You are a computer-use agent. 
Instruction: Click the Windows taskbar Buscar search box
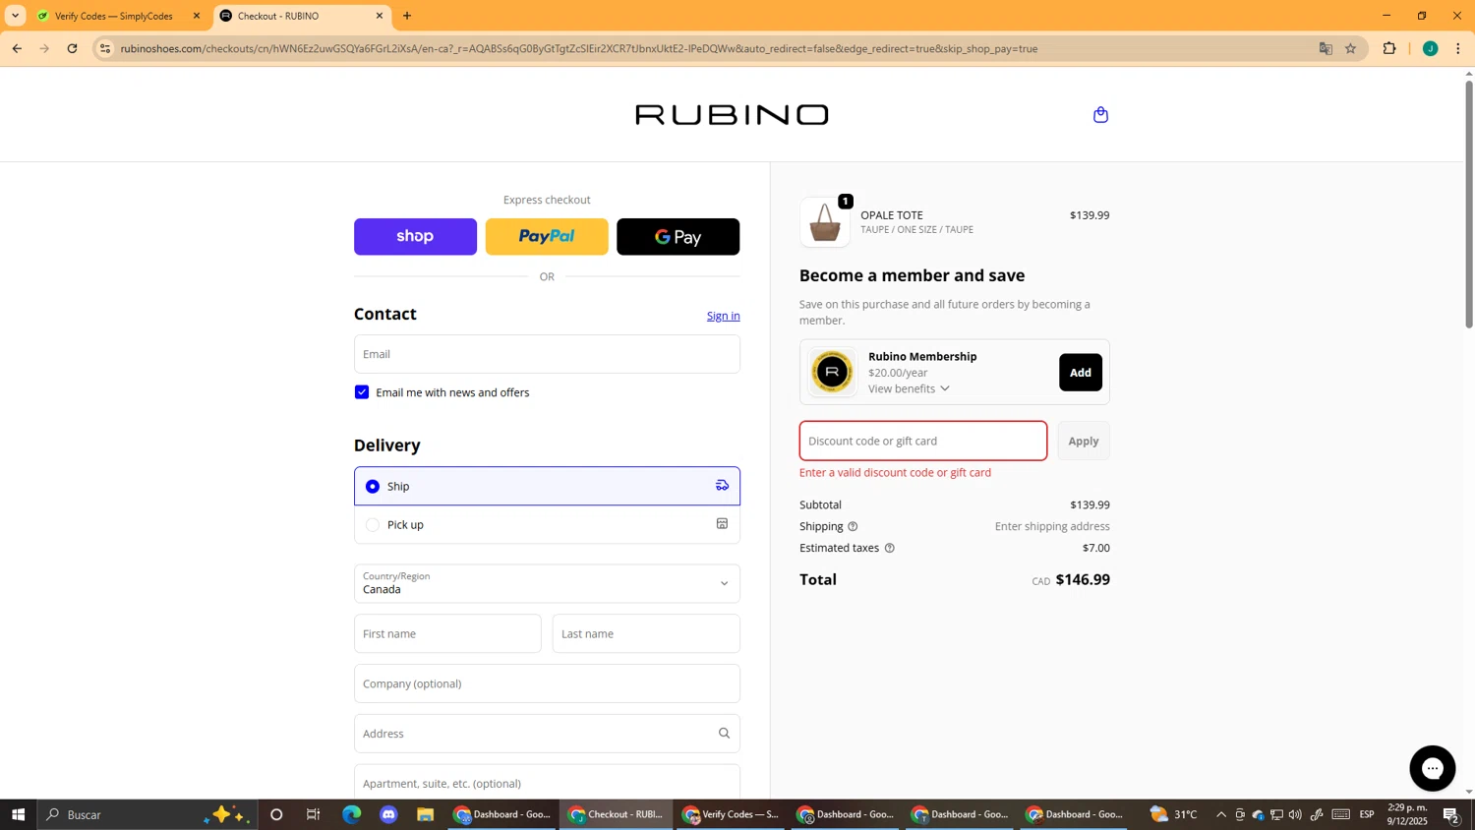coord(147,814)
